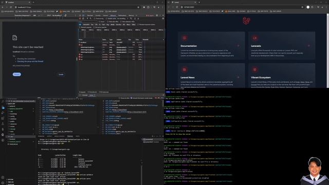Open the Laravel News card
329x185 pixels.
point(211,76)
